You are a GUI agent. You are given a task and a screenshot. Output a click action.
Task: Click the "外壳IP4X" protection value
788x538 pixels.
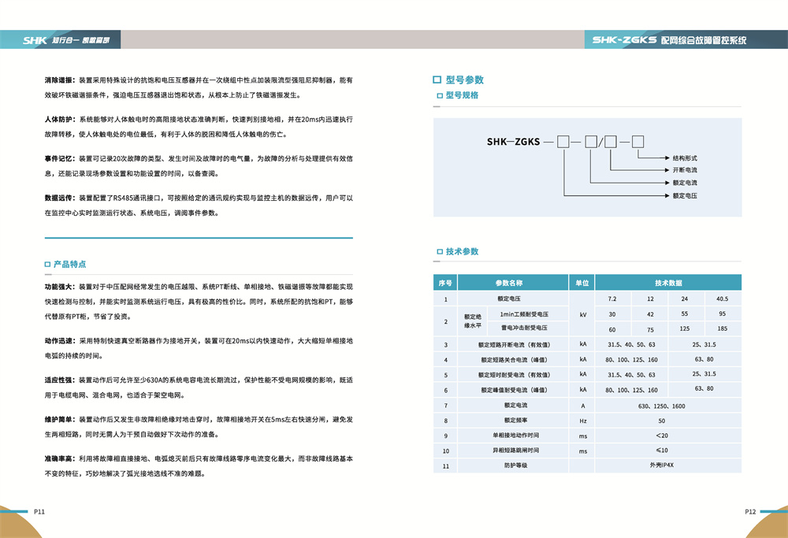pyautogui.click(x=662, y=466)
